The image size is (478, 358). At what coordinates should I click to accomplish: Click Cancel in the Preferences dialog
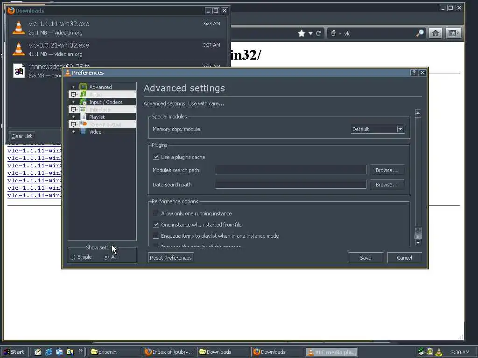click(x=405, y=258)
